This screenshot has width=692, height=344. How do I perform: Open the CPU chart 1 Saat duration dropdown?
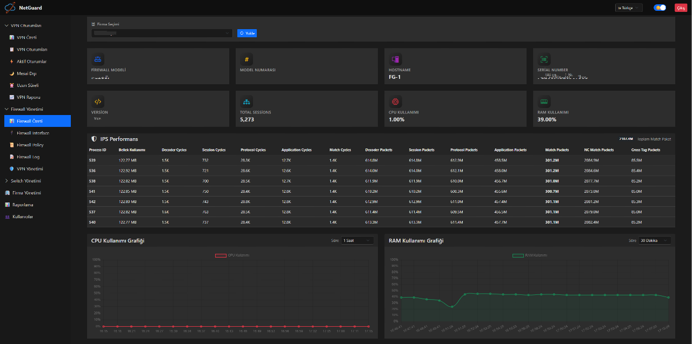coord(357,240)
